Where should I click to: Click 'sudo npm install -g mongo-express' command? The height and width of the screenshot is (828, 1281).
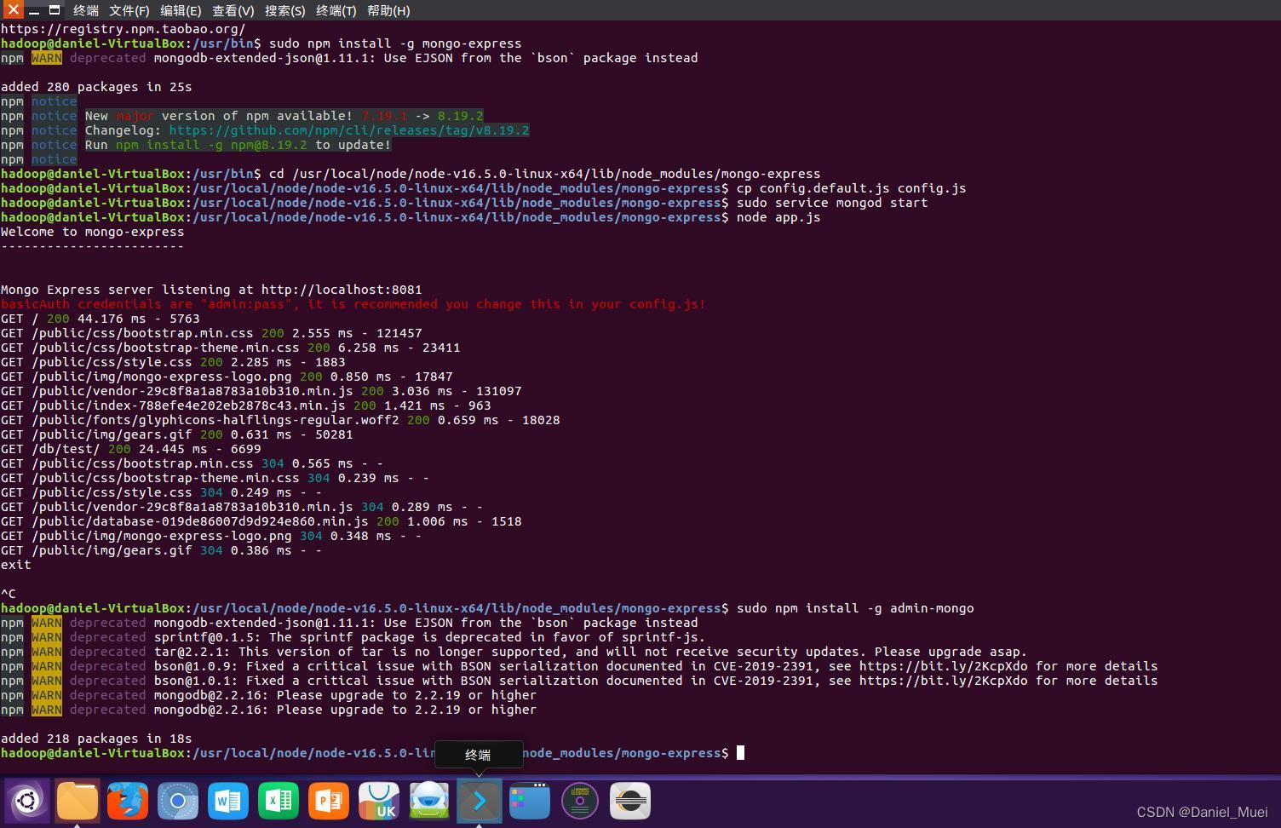pyautogui.click(x=395, y=43)
